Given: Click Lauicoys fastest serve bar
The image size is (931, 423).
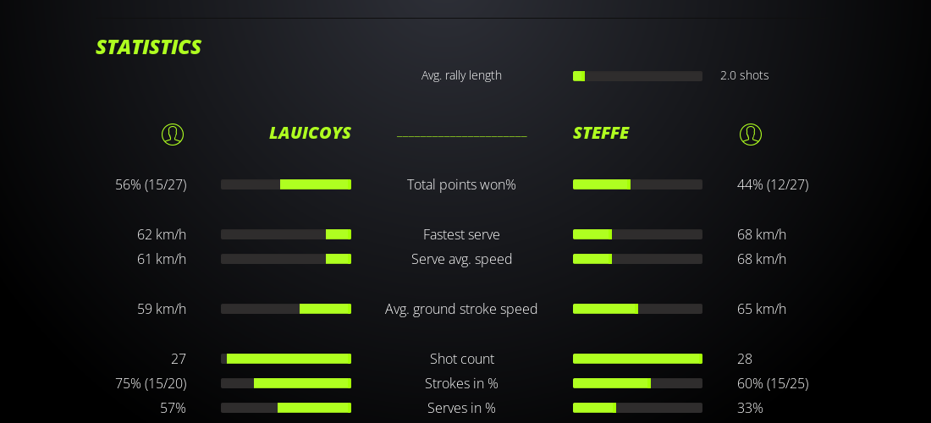Looking at the screenshot, I should [286, 234].
